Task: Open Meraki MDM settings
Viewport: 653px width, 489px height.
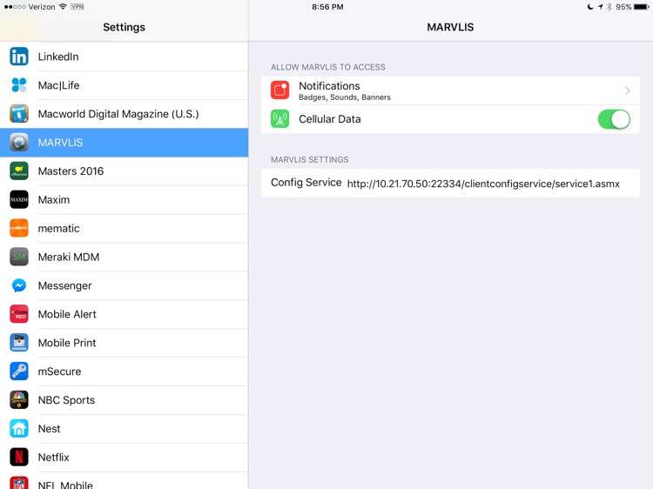Action: 125,257
